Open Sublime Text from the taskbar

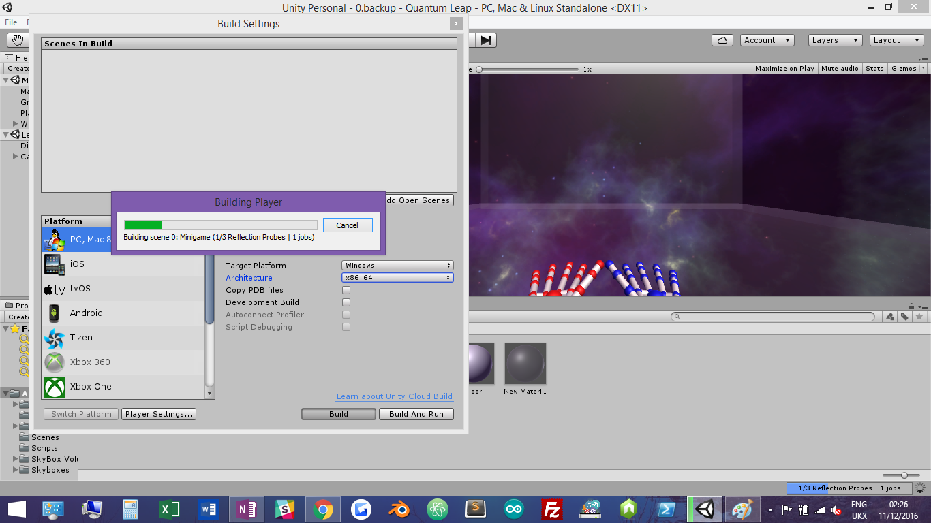click(475, 509)
